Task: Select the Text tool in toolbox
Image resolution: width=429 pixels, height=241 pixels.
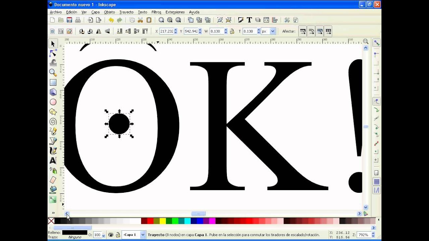Action: 53,161
